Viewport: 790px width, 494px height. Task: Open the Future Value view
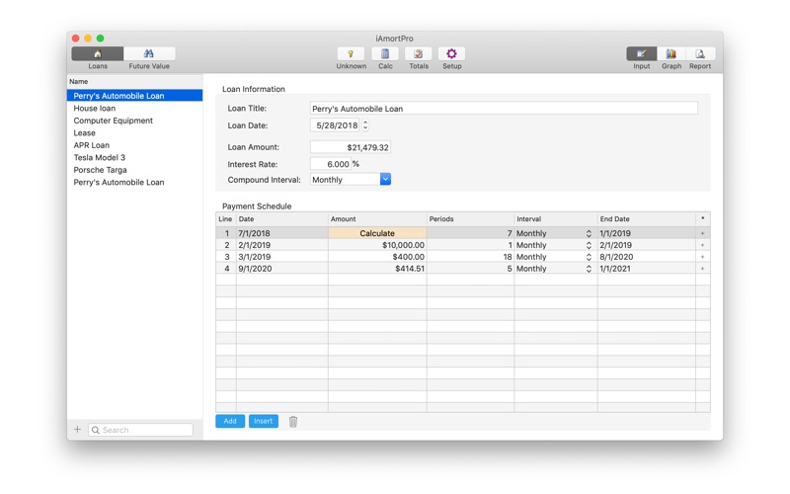pyautogui.click(x=149, y=53)
